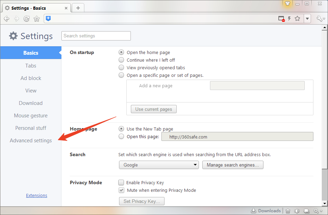Click the skin T-shirt icon in title bar
328x215 pixels.
click(287, 3)
